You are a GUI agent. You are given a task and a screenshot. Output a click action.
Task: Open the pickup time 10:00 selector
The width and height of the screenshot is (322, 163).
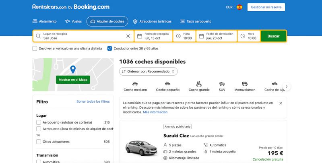click(x=184, y=36)
